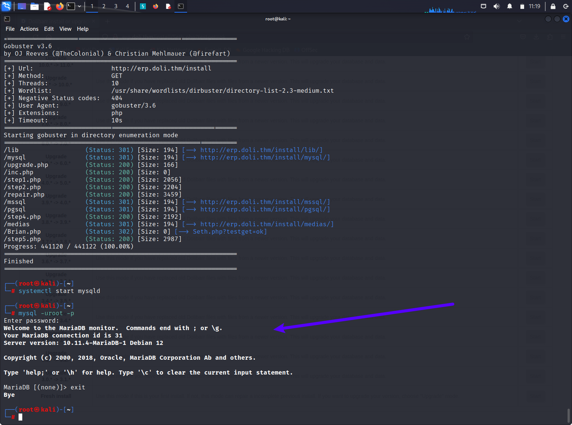This screenshot has width=572, height=425.
Task: Click the directory-list-2.3-medium.txt wordlist path
Action: [223, 91]
